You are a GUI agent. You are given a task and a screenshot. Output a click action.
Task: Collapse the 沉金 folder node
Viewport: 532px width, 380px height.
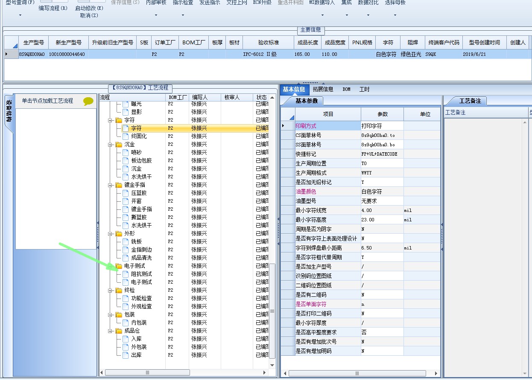click(x=110, y=145)
